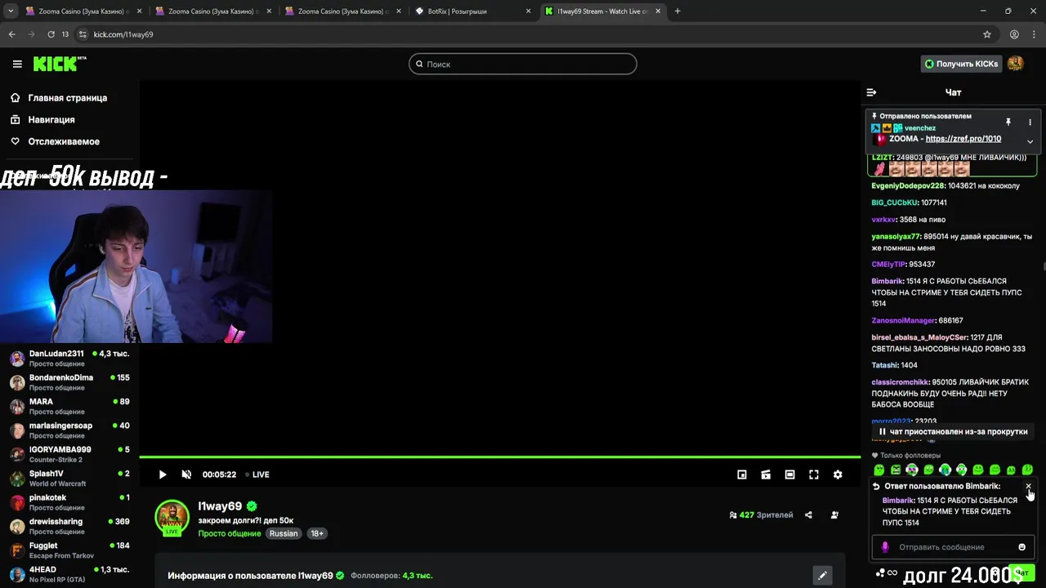Click the l1way69 channel name
The image size is (1046, 588).
pyautogui.click(x=220, y=506)
